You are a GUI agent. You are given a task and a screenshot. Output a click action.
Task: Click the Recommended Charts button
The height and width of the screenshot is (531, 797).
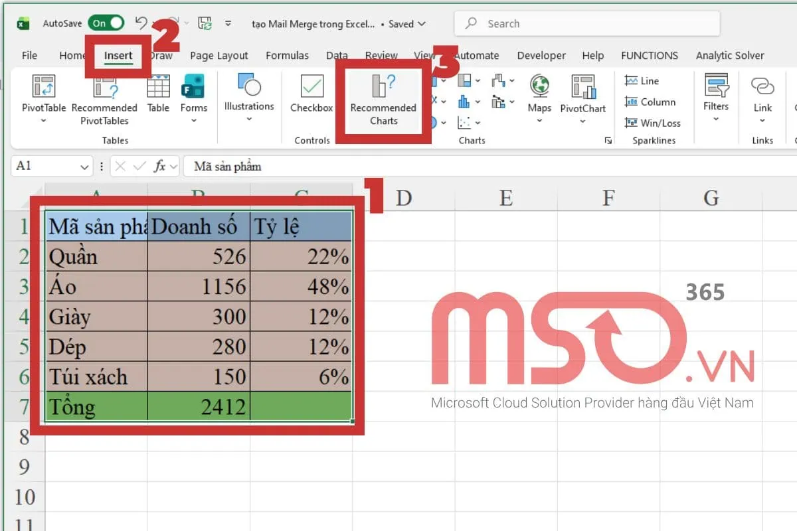coord(383,100)
